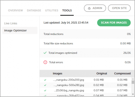The image size is (135, 97).
Task: Select Image Optimizer in sidebar
Action: click(20, 30)
